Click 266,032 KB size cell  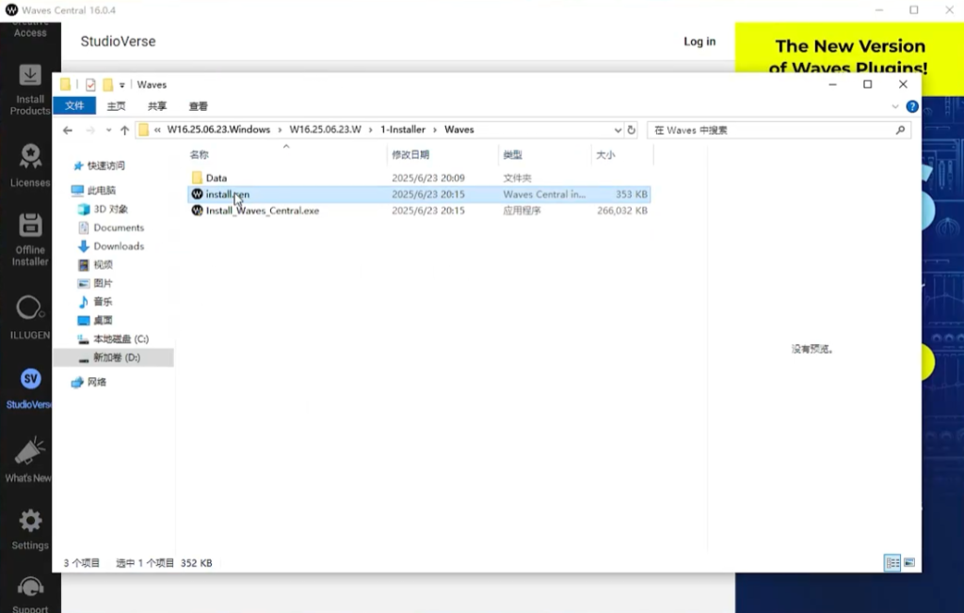pos(622,211)
